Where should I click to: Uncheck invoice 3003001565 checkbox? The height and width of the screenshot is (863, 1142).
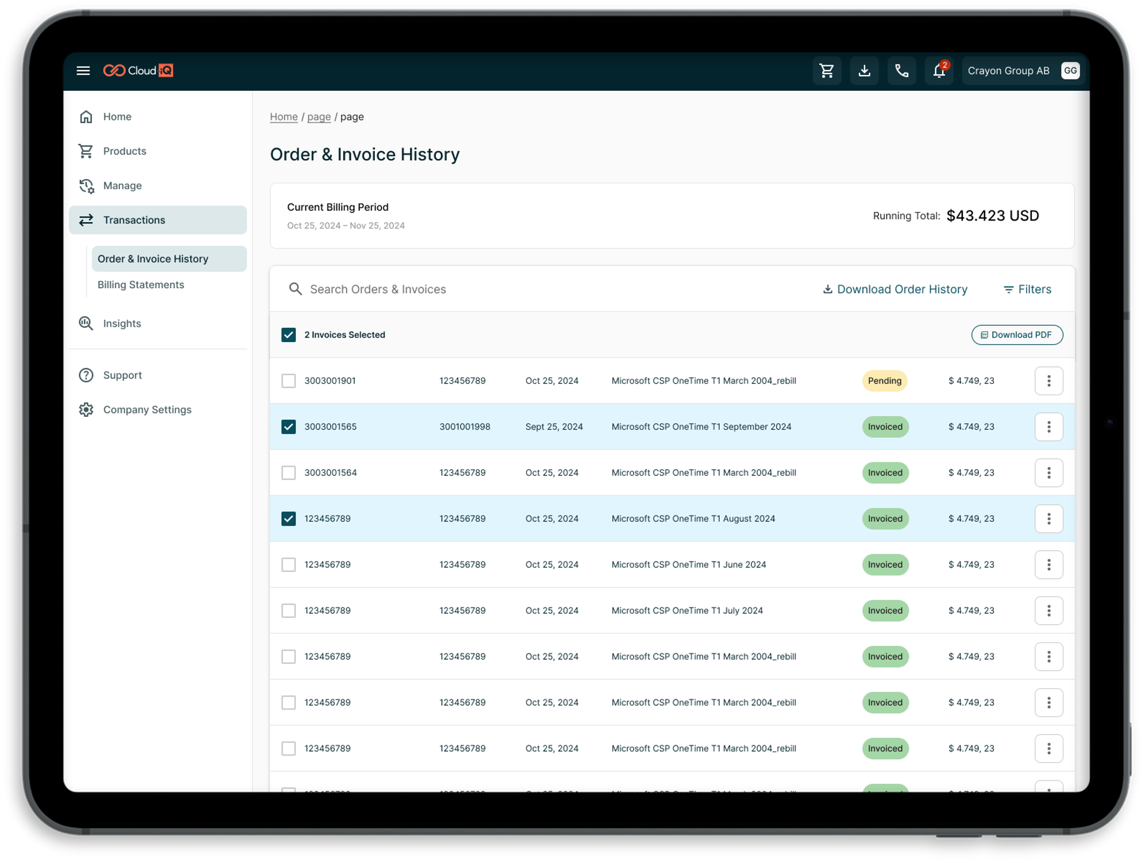coord(289,427)
